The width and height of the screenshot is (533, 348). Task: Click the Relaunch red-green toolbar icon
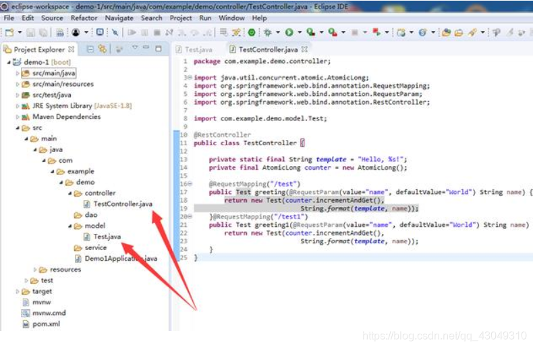376,32
